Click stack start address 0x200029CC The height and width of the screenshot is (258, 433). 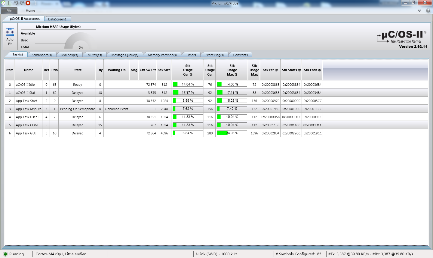coord(291,133)
